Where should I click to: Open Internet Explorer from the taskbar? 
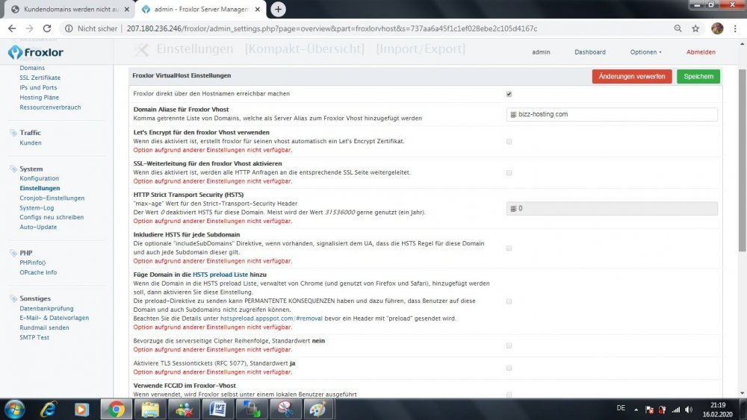point(49,409)
